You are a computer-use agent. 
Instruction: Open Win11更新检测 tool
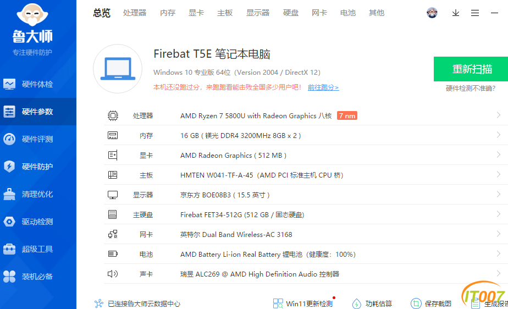pyautogui.click(x=309, y=304)
